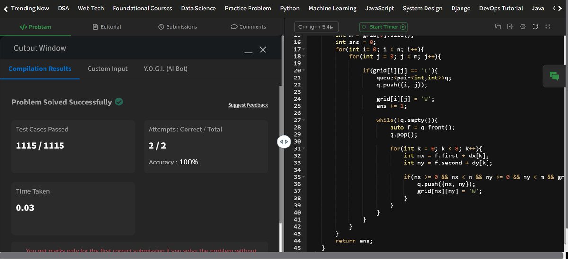The image size is (568, 259).
Task: Open the Submissions tab
Action: tap(177, 27)
